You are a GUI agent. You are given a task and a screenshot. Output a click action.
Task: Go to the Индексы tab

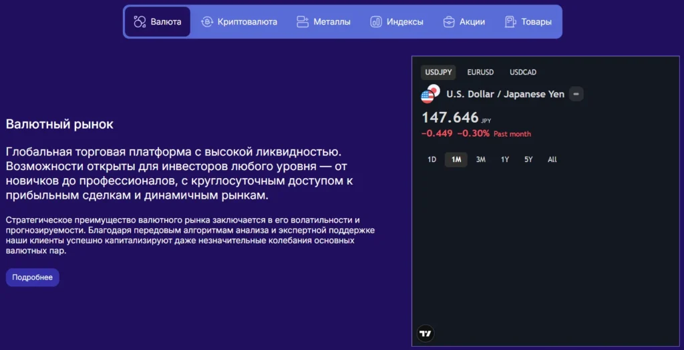click(397, 22)
